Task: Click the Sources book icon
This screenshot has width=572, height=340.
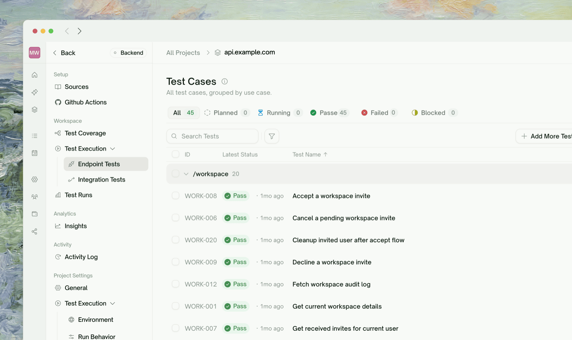Action: (x=58, y=87)
